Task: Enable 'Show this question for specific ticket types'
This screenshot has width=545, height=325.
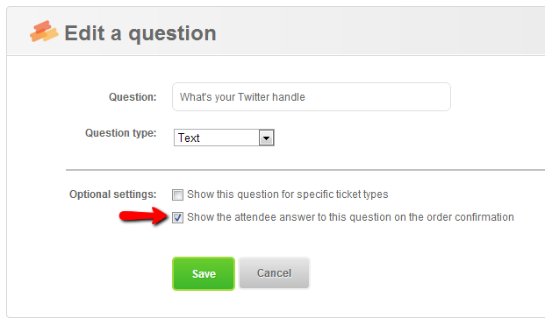Action: (x=177, y=194)
